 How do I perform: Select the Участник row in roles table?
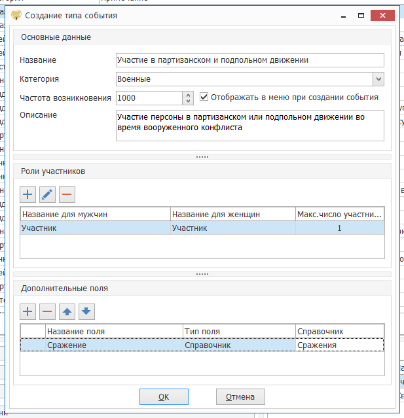coord(95,228)
